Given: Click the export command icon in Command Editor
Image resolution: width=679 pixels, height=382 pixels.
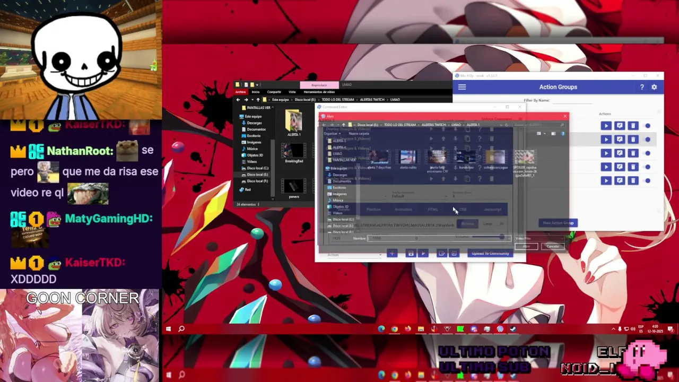Looking at the screenshot, I should pyautogui.click(x=441, y=254).
